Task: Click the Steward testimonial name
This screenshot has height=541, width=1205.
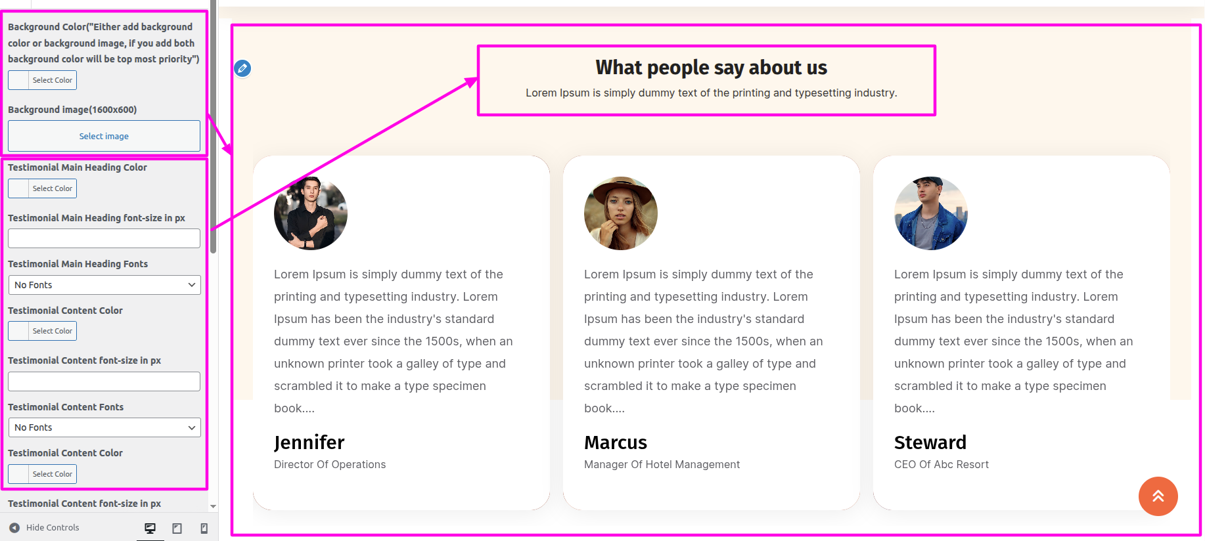Action: pos(930,443)
